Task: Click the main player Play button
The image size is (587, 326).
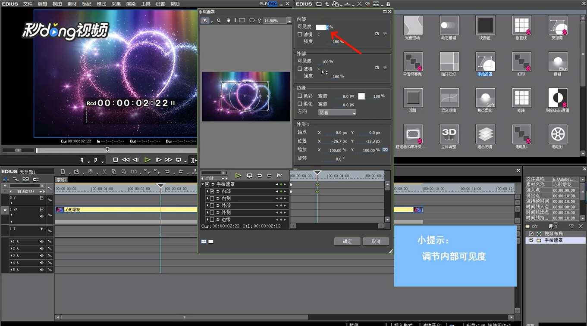Action: pos(148,160)
